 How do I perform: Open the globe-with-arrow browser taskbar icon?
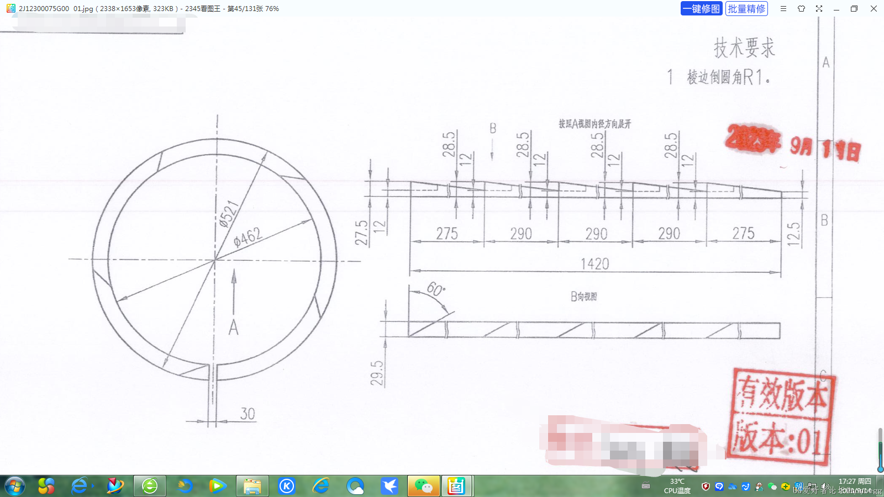tap(115, 486)
